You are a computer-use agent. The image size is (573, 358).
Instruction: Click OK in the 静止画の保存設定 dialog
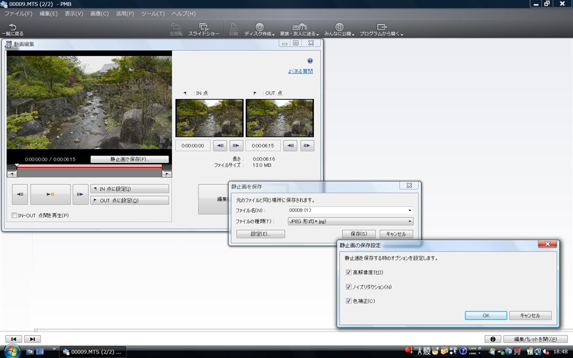pos(486,316)
